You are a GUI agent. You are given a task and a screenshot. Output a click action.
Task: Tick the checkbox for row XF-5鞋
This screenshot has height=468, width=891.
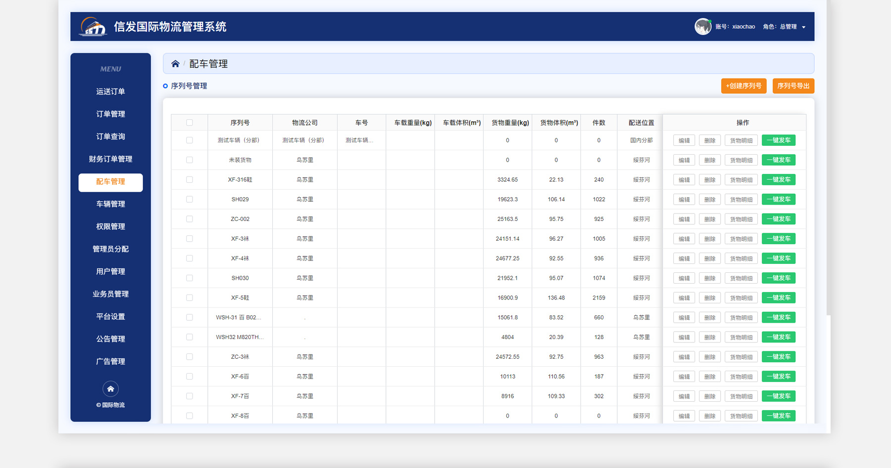[x=190, y=298]
